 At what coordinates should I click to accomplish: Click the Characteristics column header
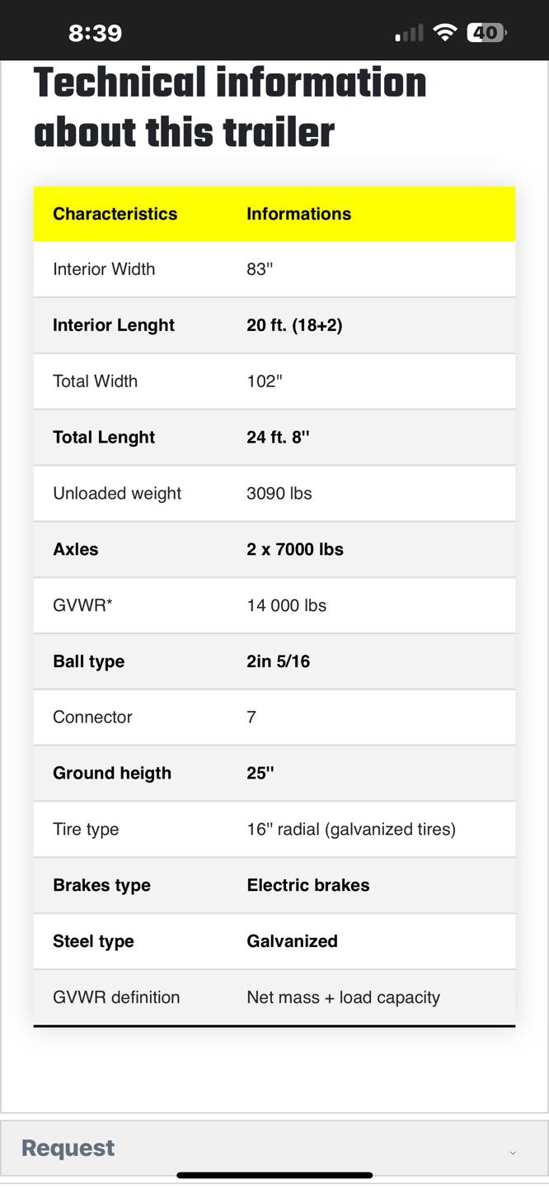coord(115,214)
